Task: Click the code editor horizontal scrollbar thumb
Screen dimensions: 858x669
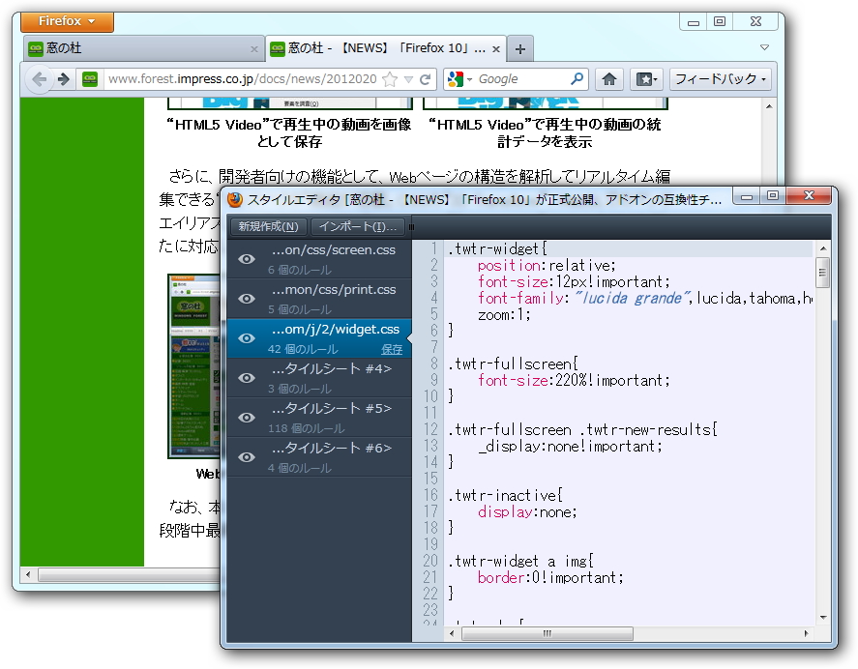Action: click(x=547, y=633)
